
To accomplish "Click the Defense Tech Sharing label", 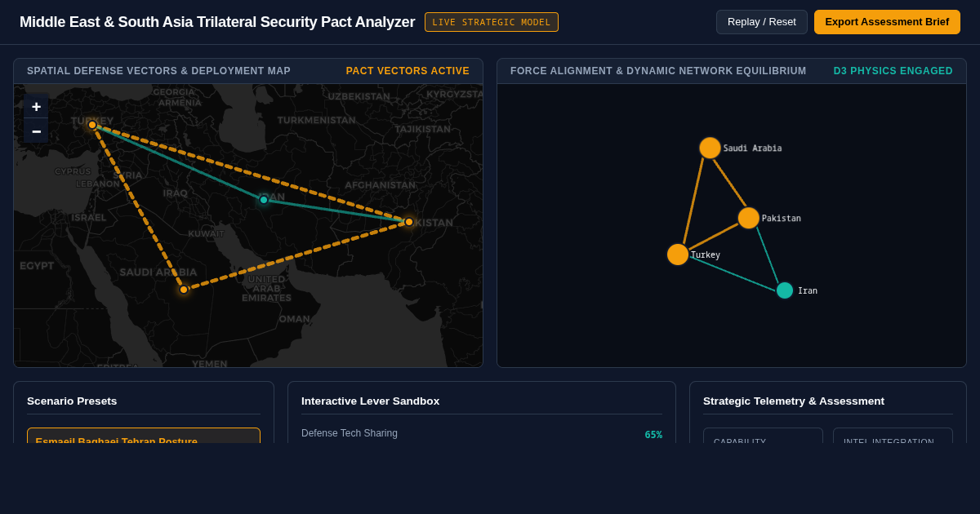I will coord(350,433).
